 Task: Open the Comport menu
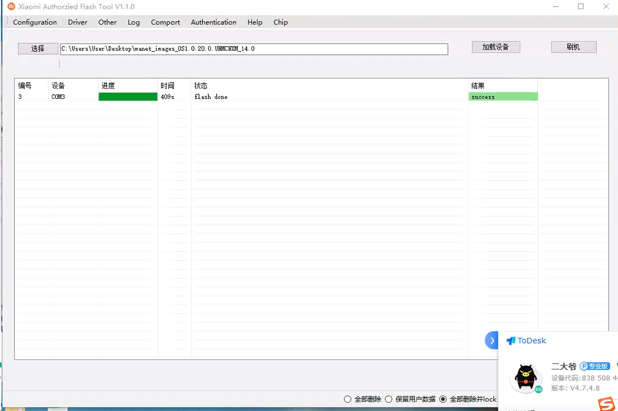coord(165,22)
